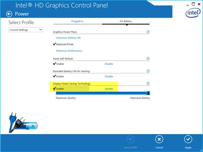Open help for Display Power Saving Technology
Image resolution: width=203 pixels, height=152 pixels.
pos(148,83)
